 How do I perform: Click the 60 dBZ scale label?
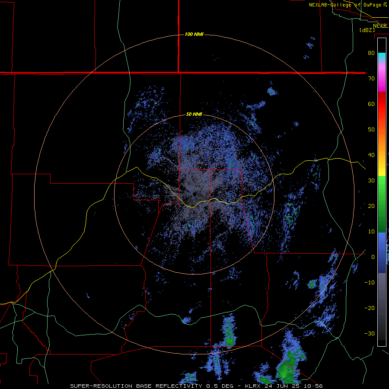(371, 104)
